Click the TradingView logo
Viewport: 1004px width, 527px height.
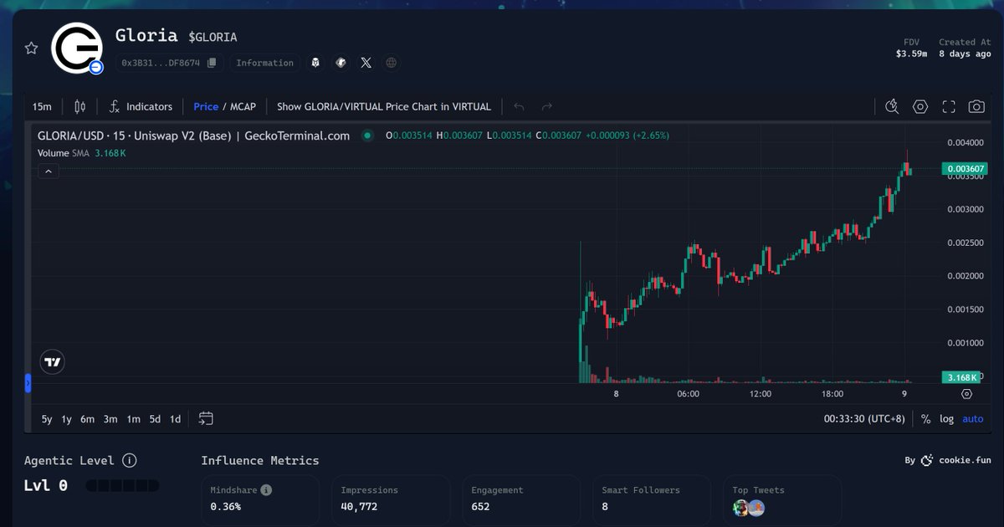pyautogui.click(x=52, y=361)
